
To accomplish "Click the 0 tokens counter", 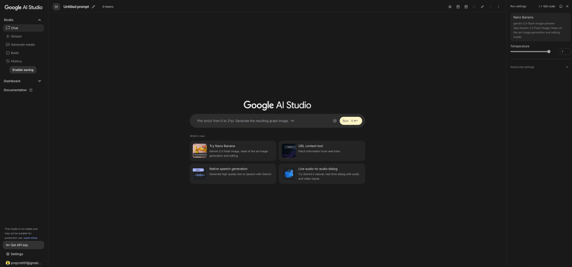I will point(108,7).
